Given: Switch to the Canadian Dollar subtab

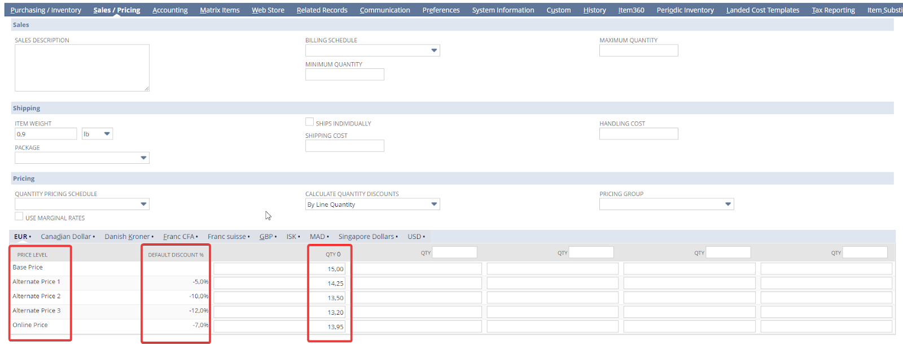Looking at the screenshot, I should [66, 237].
